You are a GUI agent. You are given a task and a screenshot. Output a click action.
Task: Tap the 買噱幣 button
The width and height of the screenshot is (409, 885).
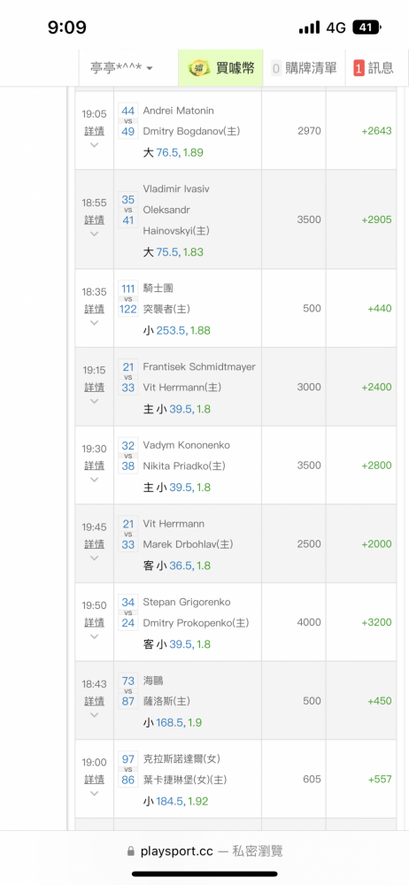[220, 68]
